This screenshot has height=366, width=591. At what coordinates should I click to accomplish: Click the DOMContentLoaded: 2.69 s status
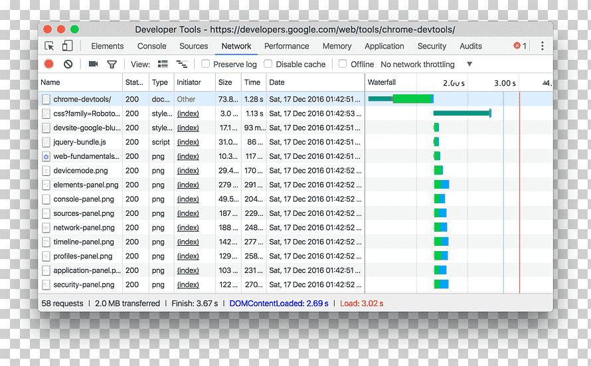279,304
